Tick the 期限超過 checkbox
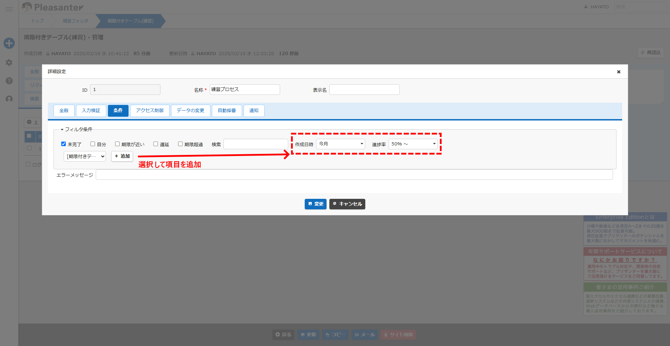The width and height of the screenshot is (670, 346). point(180,144)
